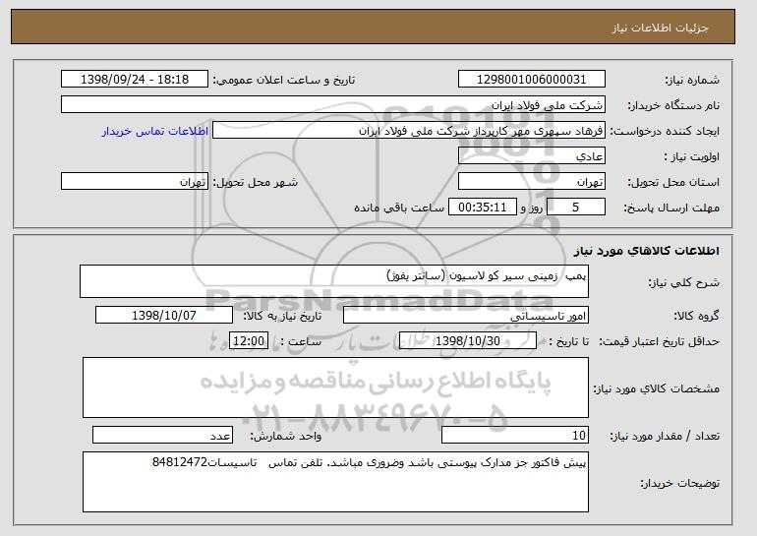Click the label اولویت نیاز
Screen dimensions: 757x536
click(692, 156)
